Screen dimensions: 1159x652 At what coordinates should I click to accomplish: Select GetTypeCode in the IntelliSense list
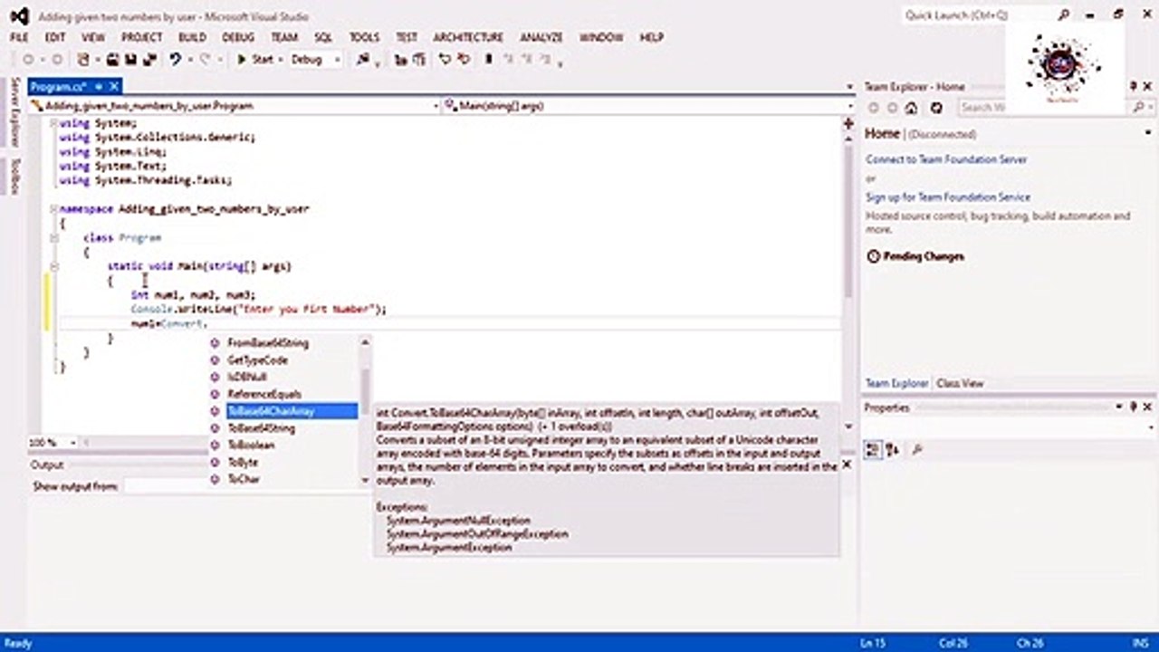[257, 360]
